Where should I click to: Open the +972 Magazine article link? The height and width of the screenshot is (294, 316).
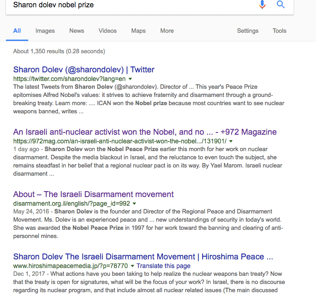click(145, 132)
